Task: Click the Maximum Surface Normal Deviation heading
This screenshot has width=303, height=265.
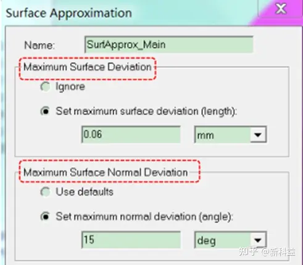Action: pyautogui.click(x=106, y=172)
